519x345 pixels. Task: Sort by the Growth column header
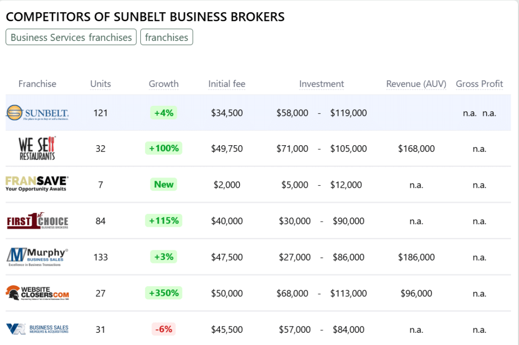pos(164,84)
